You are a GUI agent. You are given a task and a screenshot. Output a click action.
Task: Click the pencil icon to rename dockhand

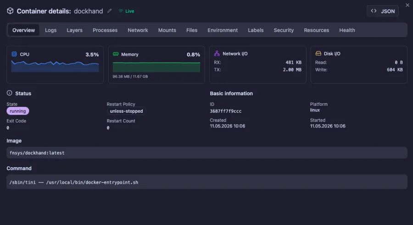(110, 11)
